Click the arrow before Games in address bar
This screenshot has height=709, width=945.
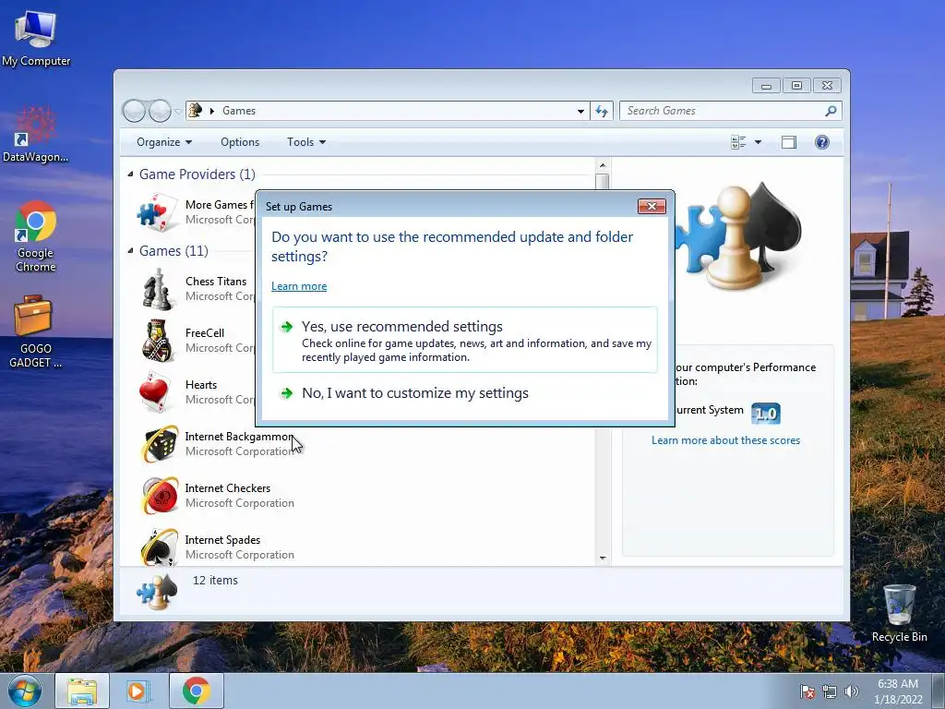212,111
